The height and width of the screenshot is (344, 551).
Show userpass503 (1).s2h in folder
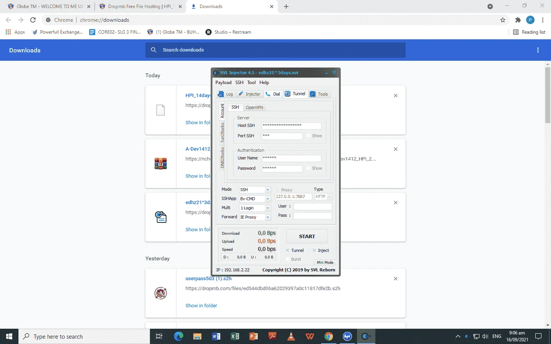pos(201,306)
